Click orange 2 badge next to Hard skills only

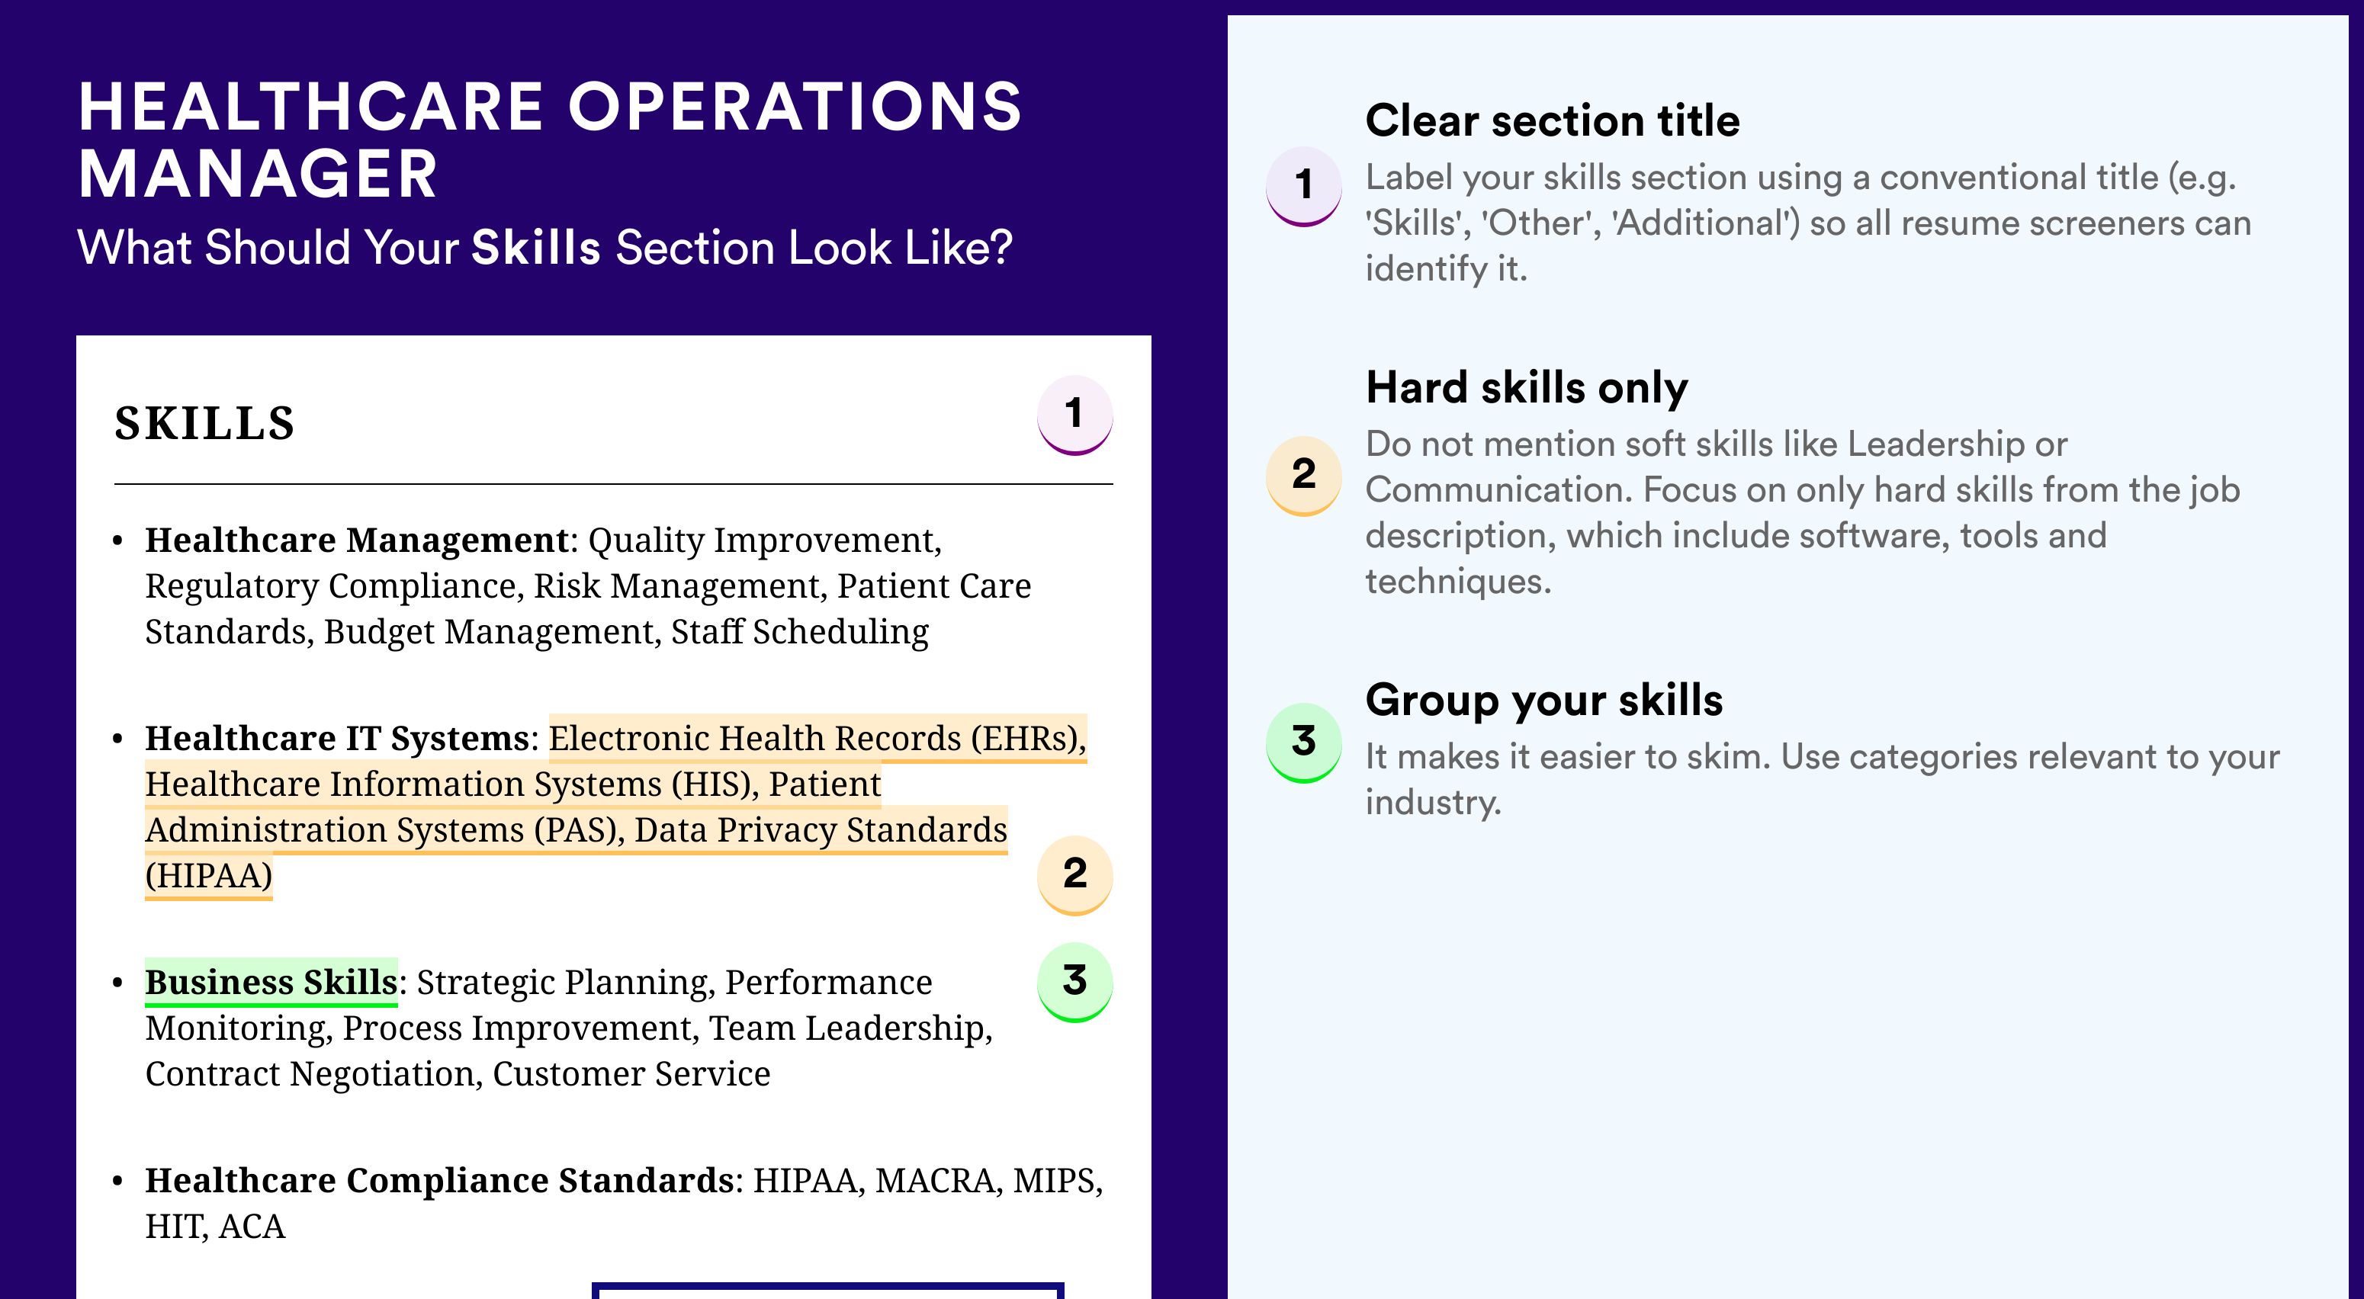(1304, 475)
